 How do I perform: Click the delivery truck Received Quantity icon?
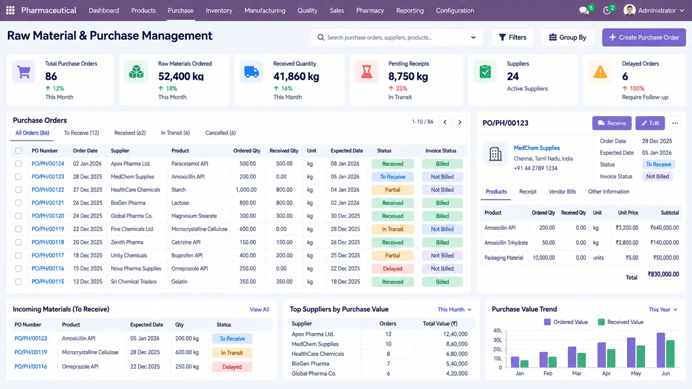[251, 72]
